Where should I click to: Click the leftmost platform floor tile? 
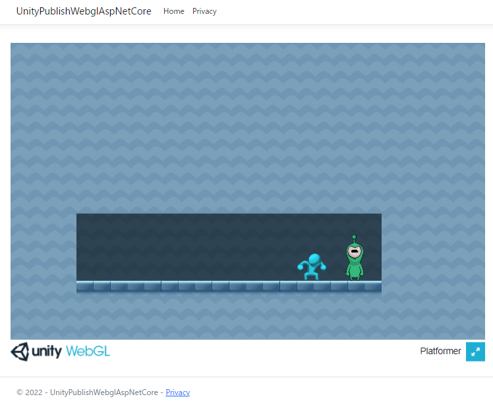pos(85,286)
